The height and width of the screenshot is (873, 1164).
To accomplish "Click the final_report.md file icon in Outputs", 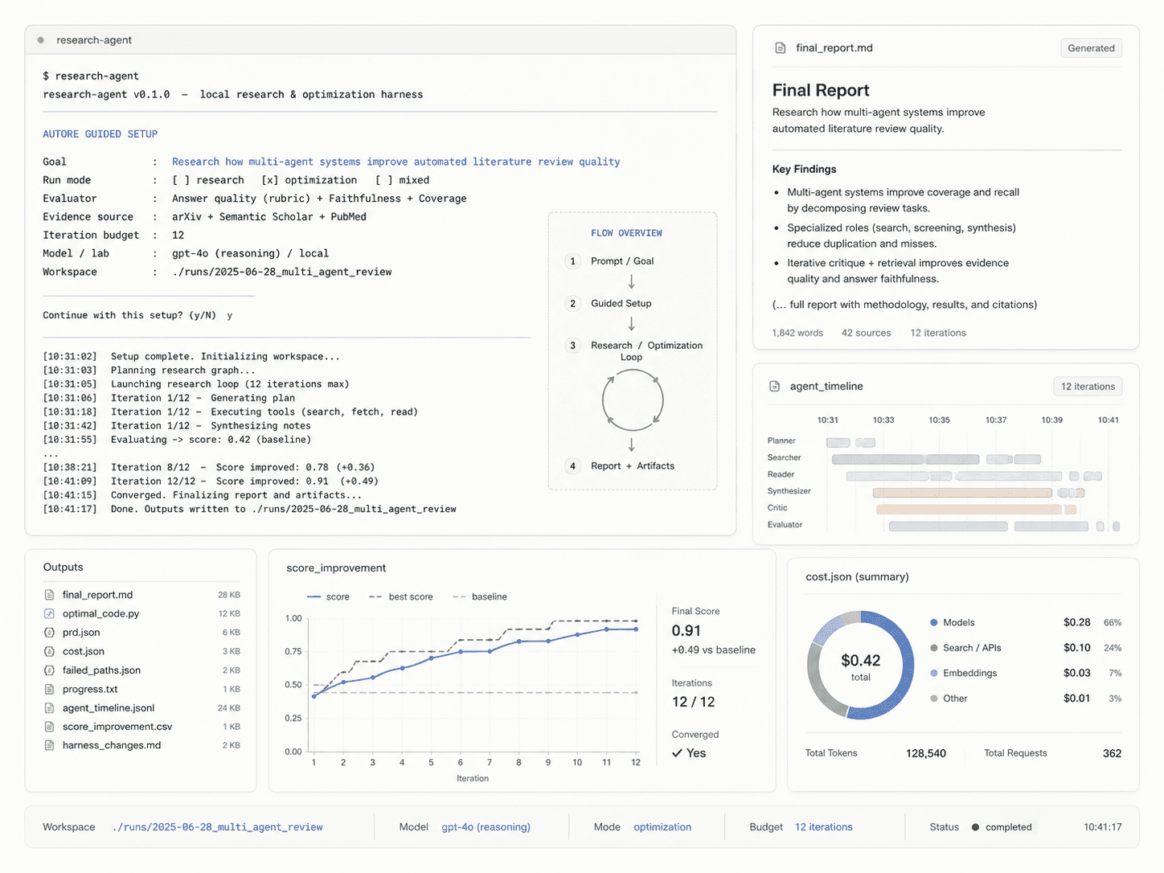I will tap(49, 595).
